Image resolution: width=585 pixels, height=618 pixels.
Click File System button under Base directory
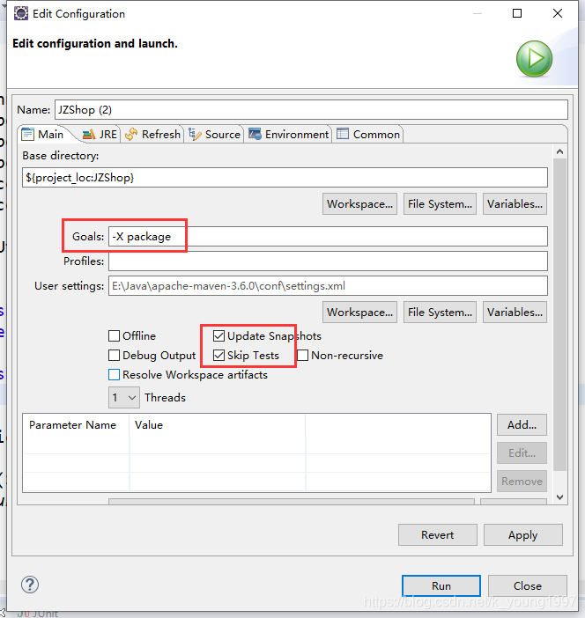point(440,203)
